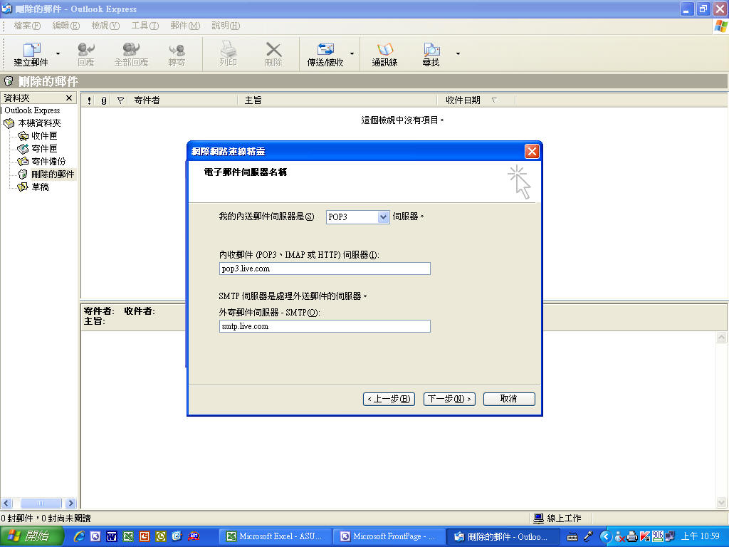The height and width of the screenshot is (547, 729).
Task: Open the Address Book (通訊錄) icon
Action: pyautogui.click(x=384, y=54)
